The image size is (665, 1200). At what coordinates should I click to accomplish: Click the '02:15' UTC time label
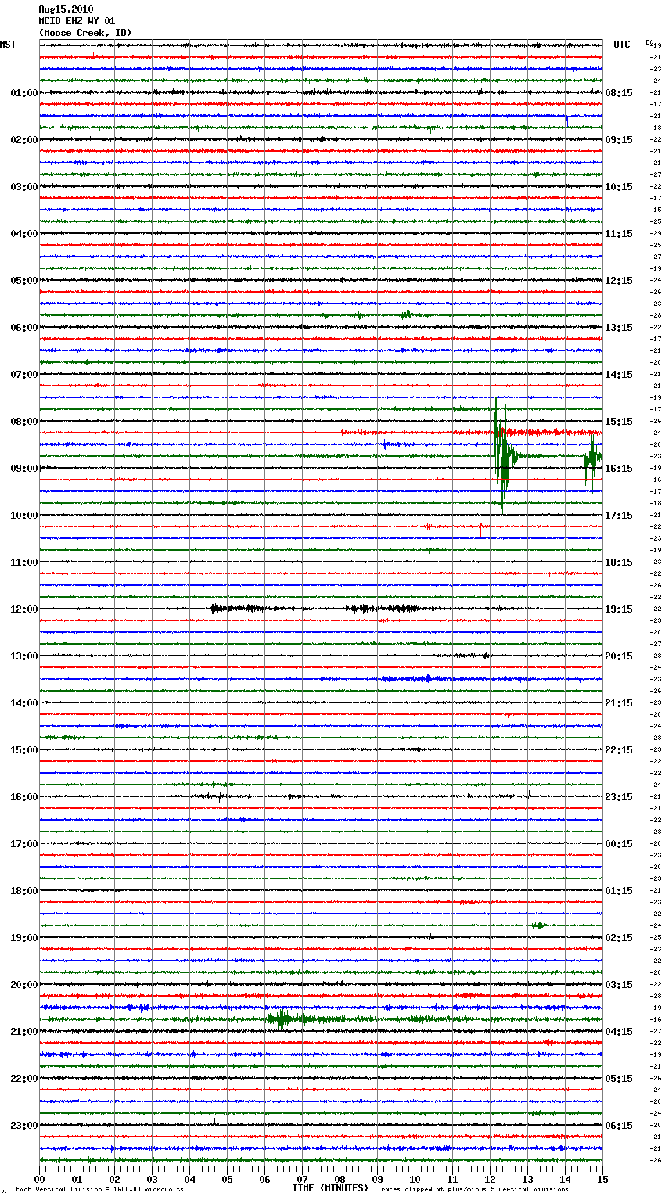pyautogui.click(x=619, y=938)
